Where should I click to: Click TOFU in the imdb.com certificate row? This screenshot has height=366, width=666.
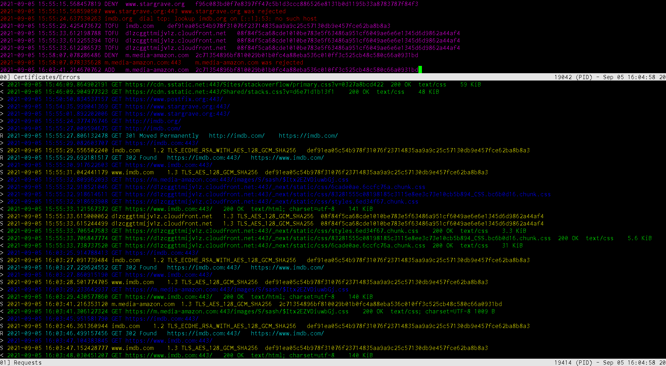point(111,26)
